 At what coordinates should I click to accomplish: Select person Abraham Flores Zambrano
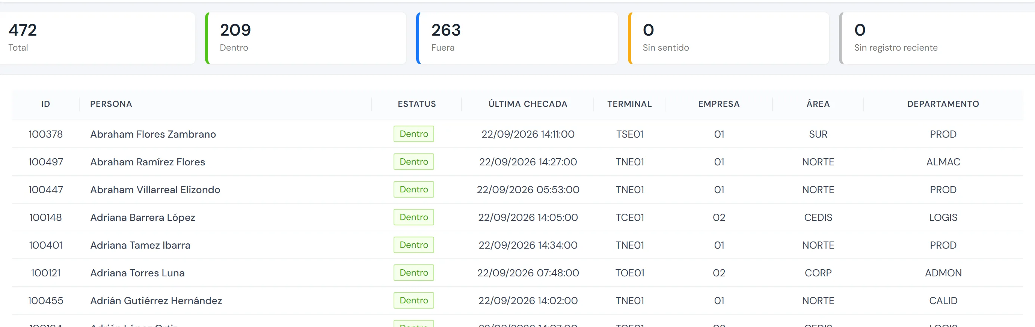coord(153,134)
